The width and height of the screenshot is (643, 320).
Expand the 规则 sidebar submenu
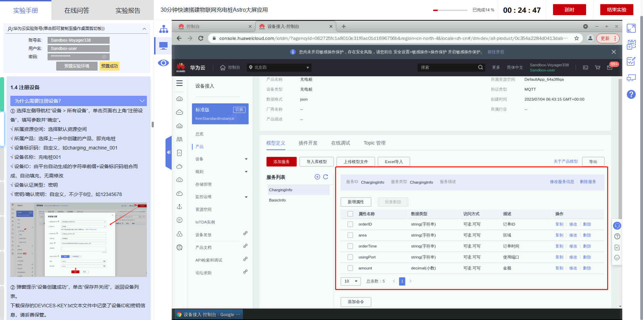click(246, 172)
